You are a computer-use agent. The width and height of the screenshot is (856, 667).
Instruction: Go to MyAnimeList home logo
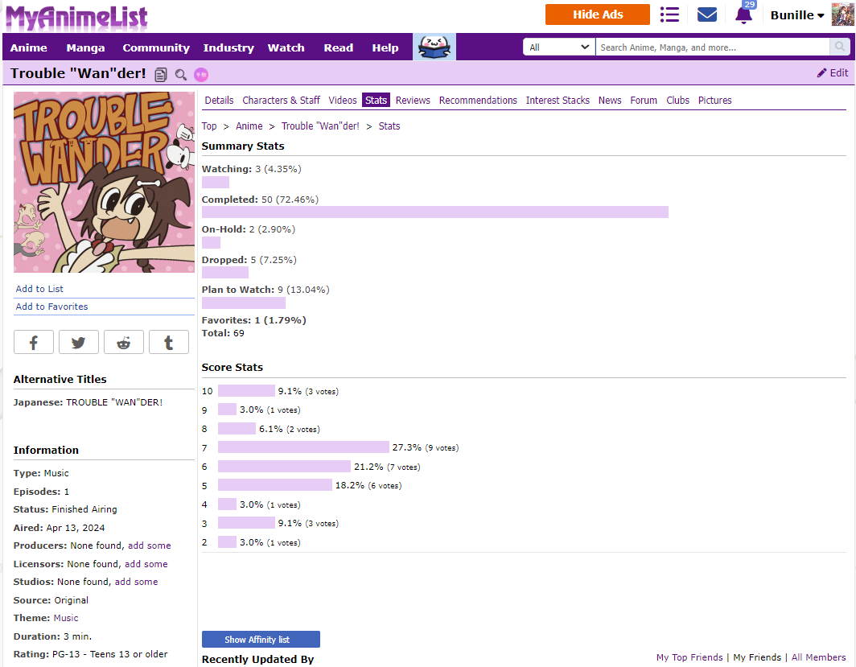point(76,18)
